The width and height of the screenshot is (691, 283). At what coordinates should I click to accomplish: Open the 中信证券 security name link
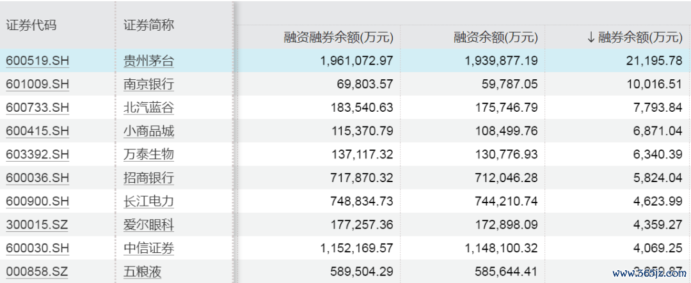(148, 249)
